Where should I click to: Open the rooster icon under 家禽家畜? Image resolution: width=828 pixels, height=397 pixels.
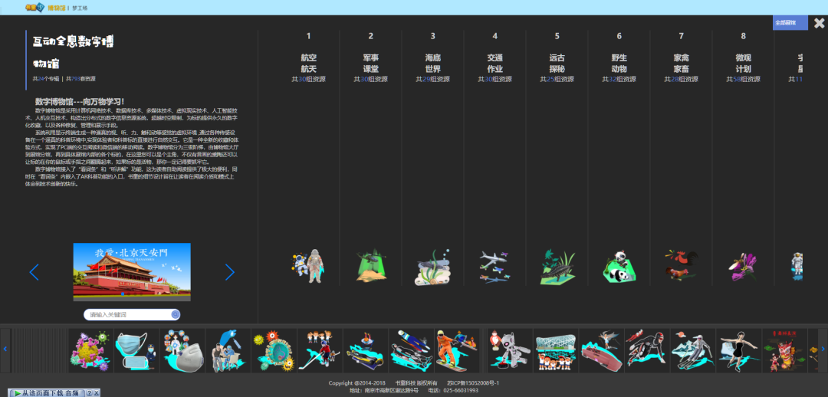click(682, 265)
